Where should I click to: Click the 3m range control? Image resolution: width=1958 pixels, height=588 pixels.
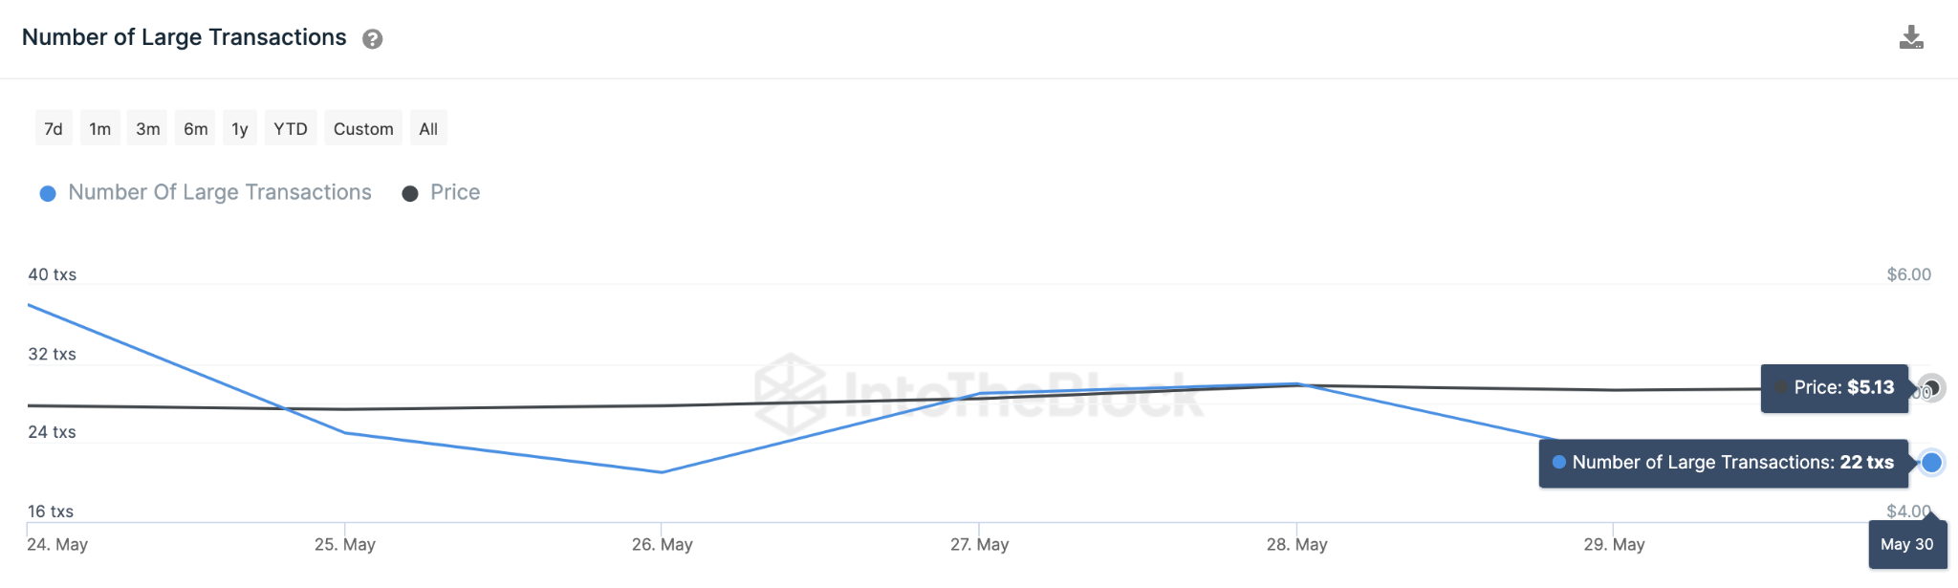pos(146,127)
